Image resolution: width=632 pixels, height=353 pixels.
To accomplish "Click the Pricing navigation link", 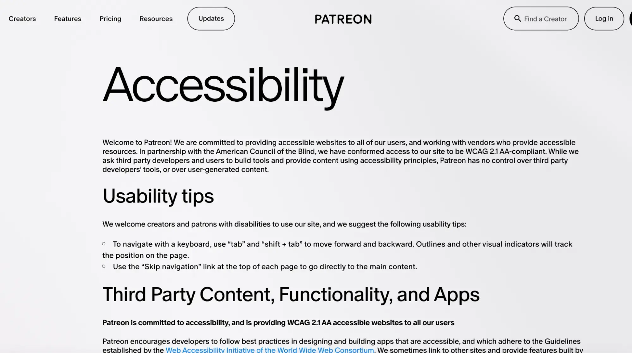I will point(110,18).
